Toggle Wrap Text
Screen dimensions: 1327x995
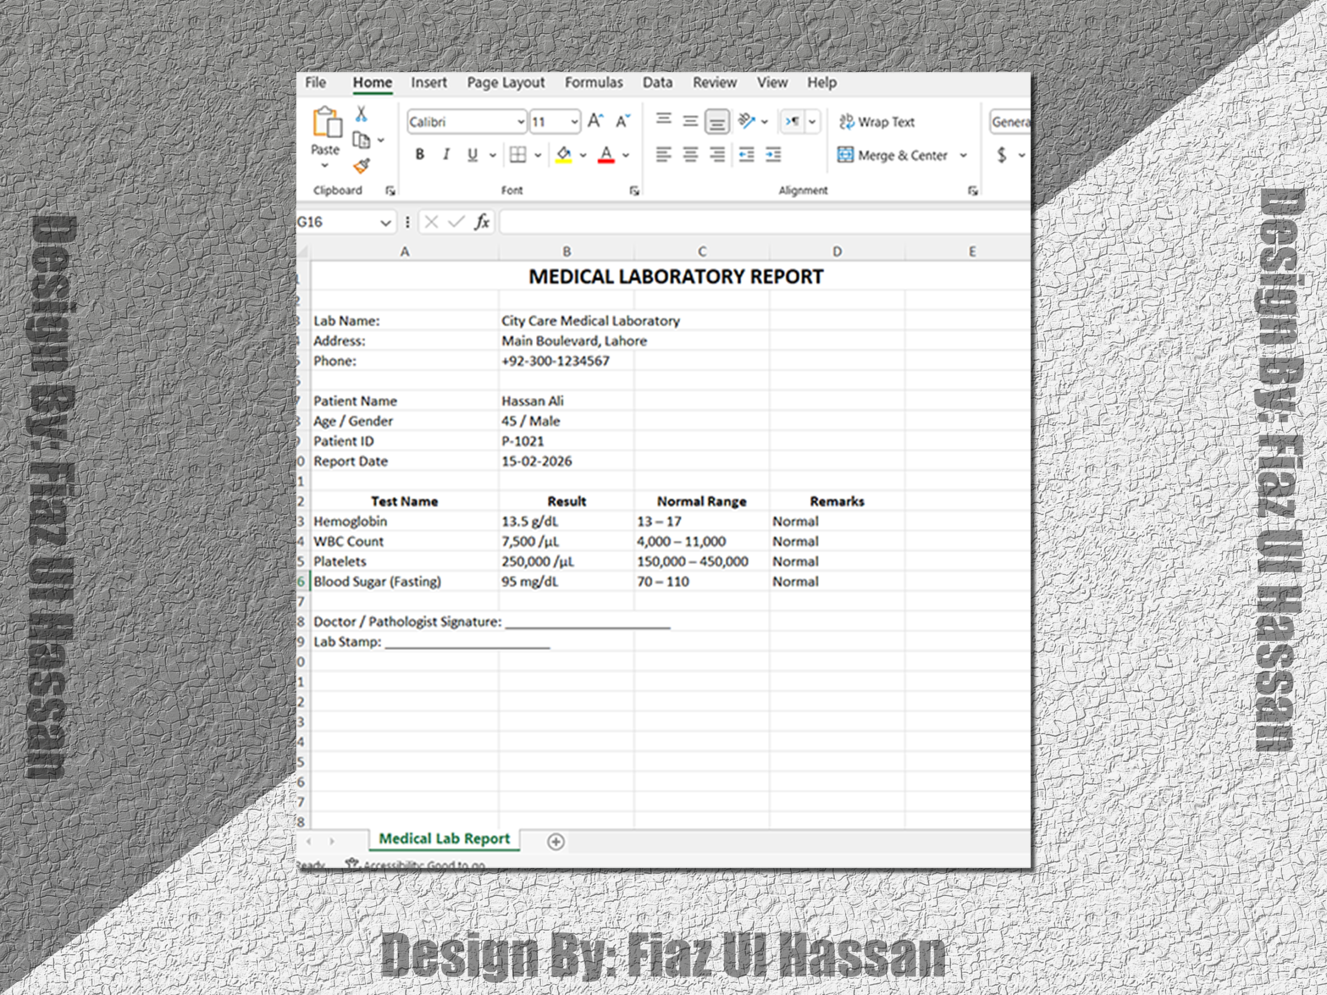tap(877, 122)
